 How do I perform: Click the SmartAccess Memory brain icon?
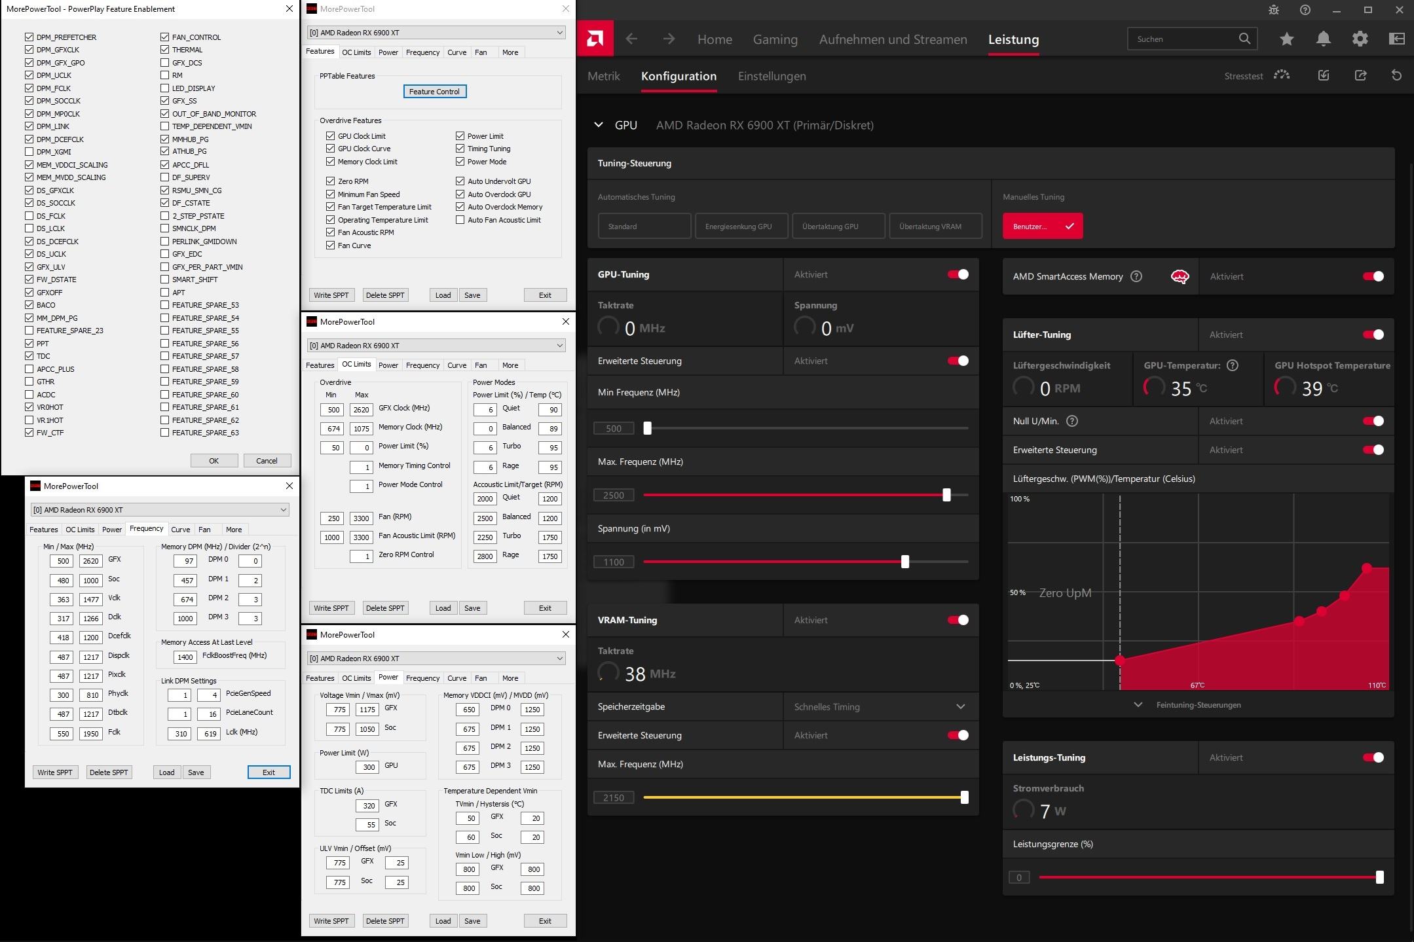coord(1180,277)
